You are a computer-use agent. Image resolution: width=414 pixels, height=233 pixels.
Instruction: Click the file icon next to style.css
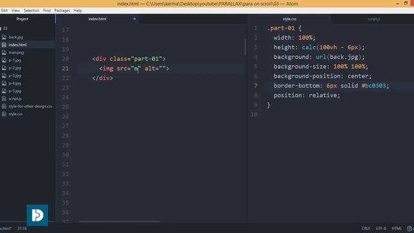click(4, 114)
